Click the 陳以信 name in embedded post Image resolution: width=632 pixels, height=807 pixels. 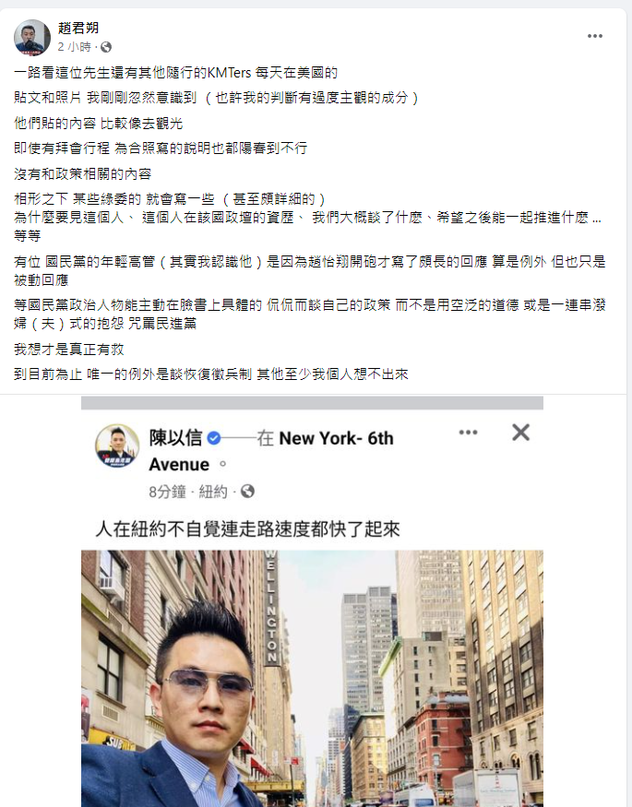pos(175,438)
